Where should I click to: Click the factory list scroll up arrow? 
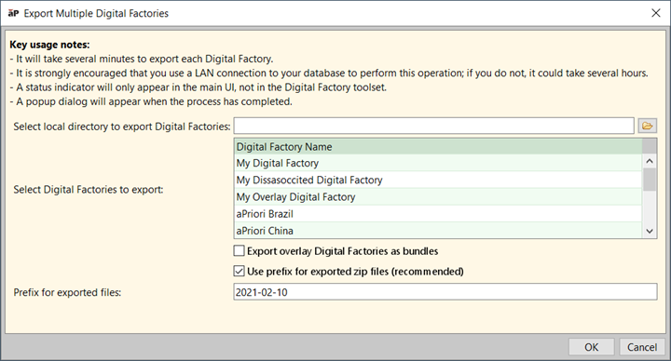point(650,161)
